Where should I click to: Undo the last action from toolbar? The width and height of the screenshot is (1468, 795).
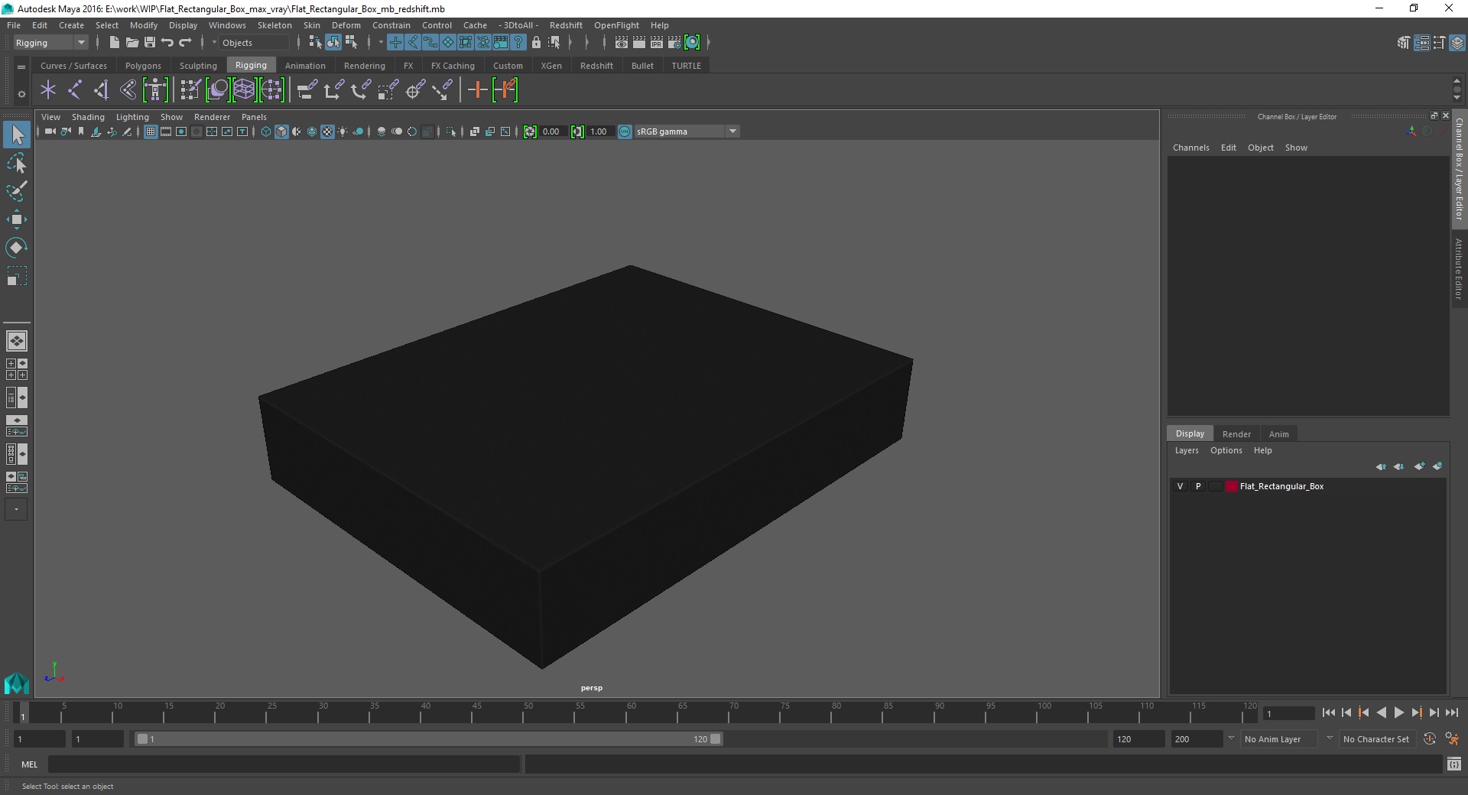pyautogui.click(x=167, y=43)
